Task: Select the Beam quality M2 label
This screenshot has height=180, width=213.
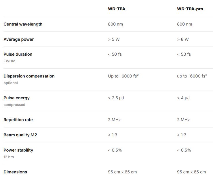Action: coord(20,135)
